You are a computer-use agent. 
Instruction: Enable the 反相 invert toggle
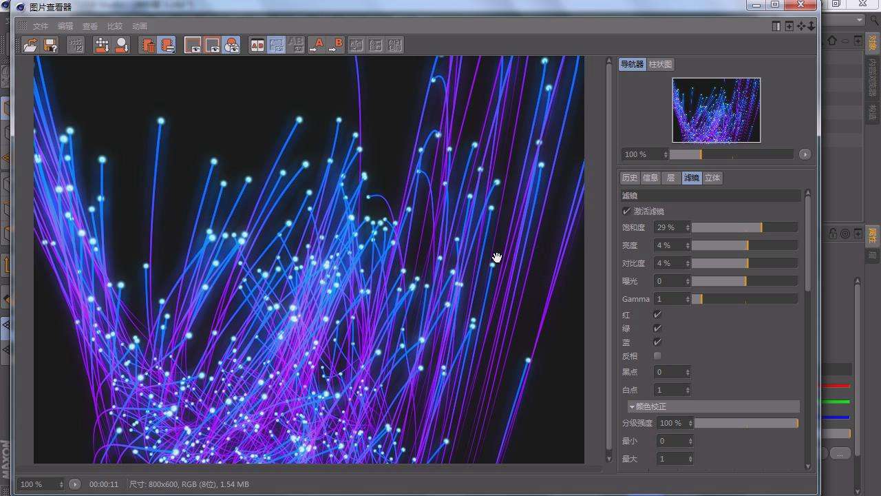point(657,355)
